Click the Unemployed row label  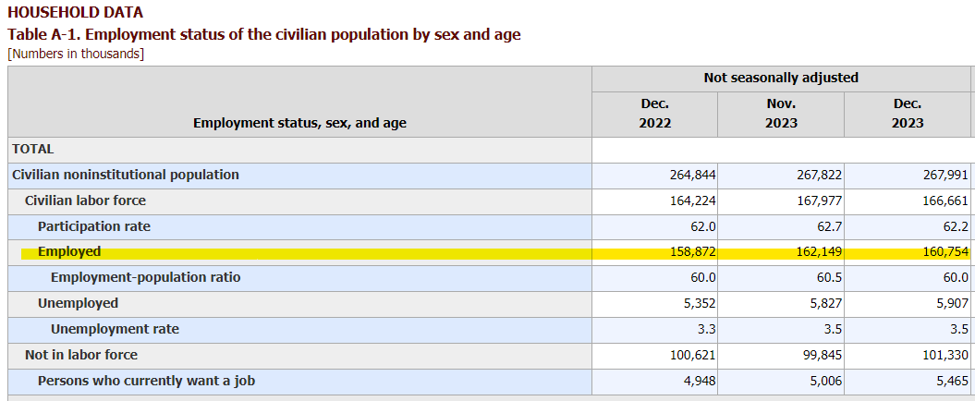click(x=78, y=303)
